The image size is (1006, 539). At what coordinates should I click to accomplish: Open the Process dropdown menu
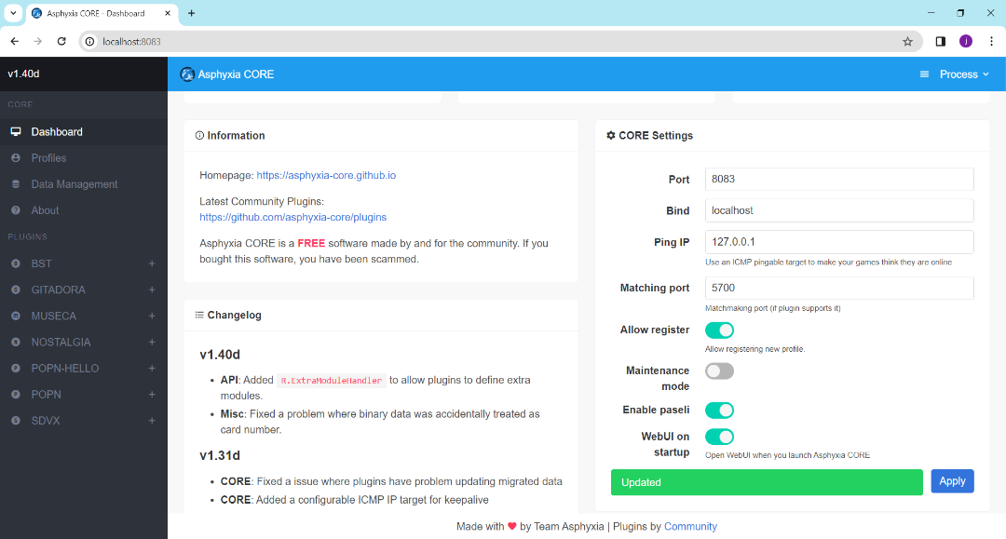tap(963, 73)
